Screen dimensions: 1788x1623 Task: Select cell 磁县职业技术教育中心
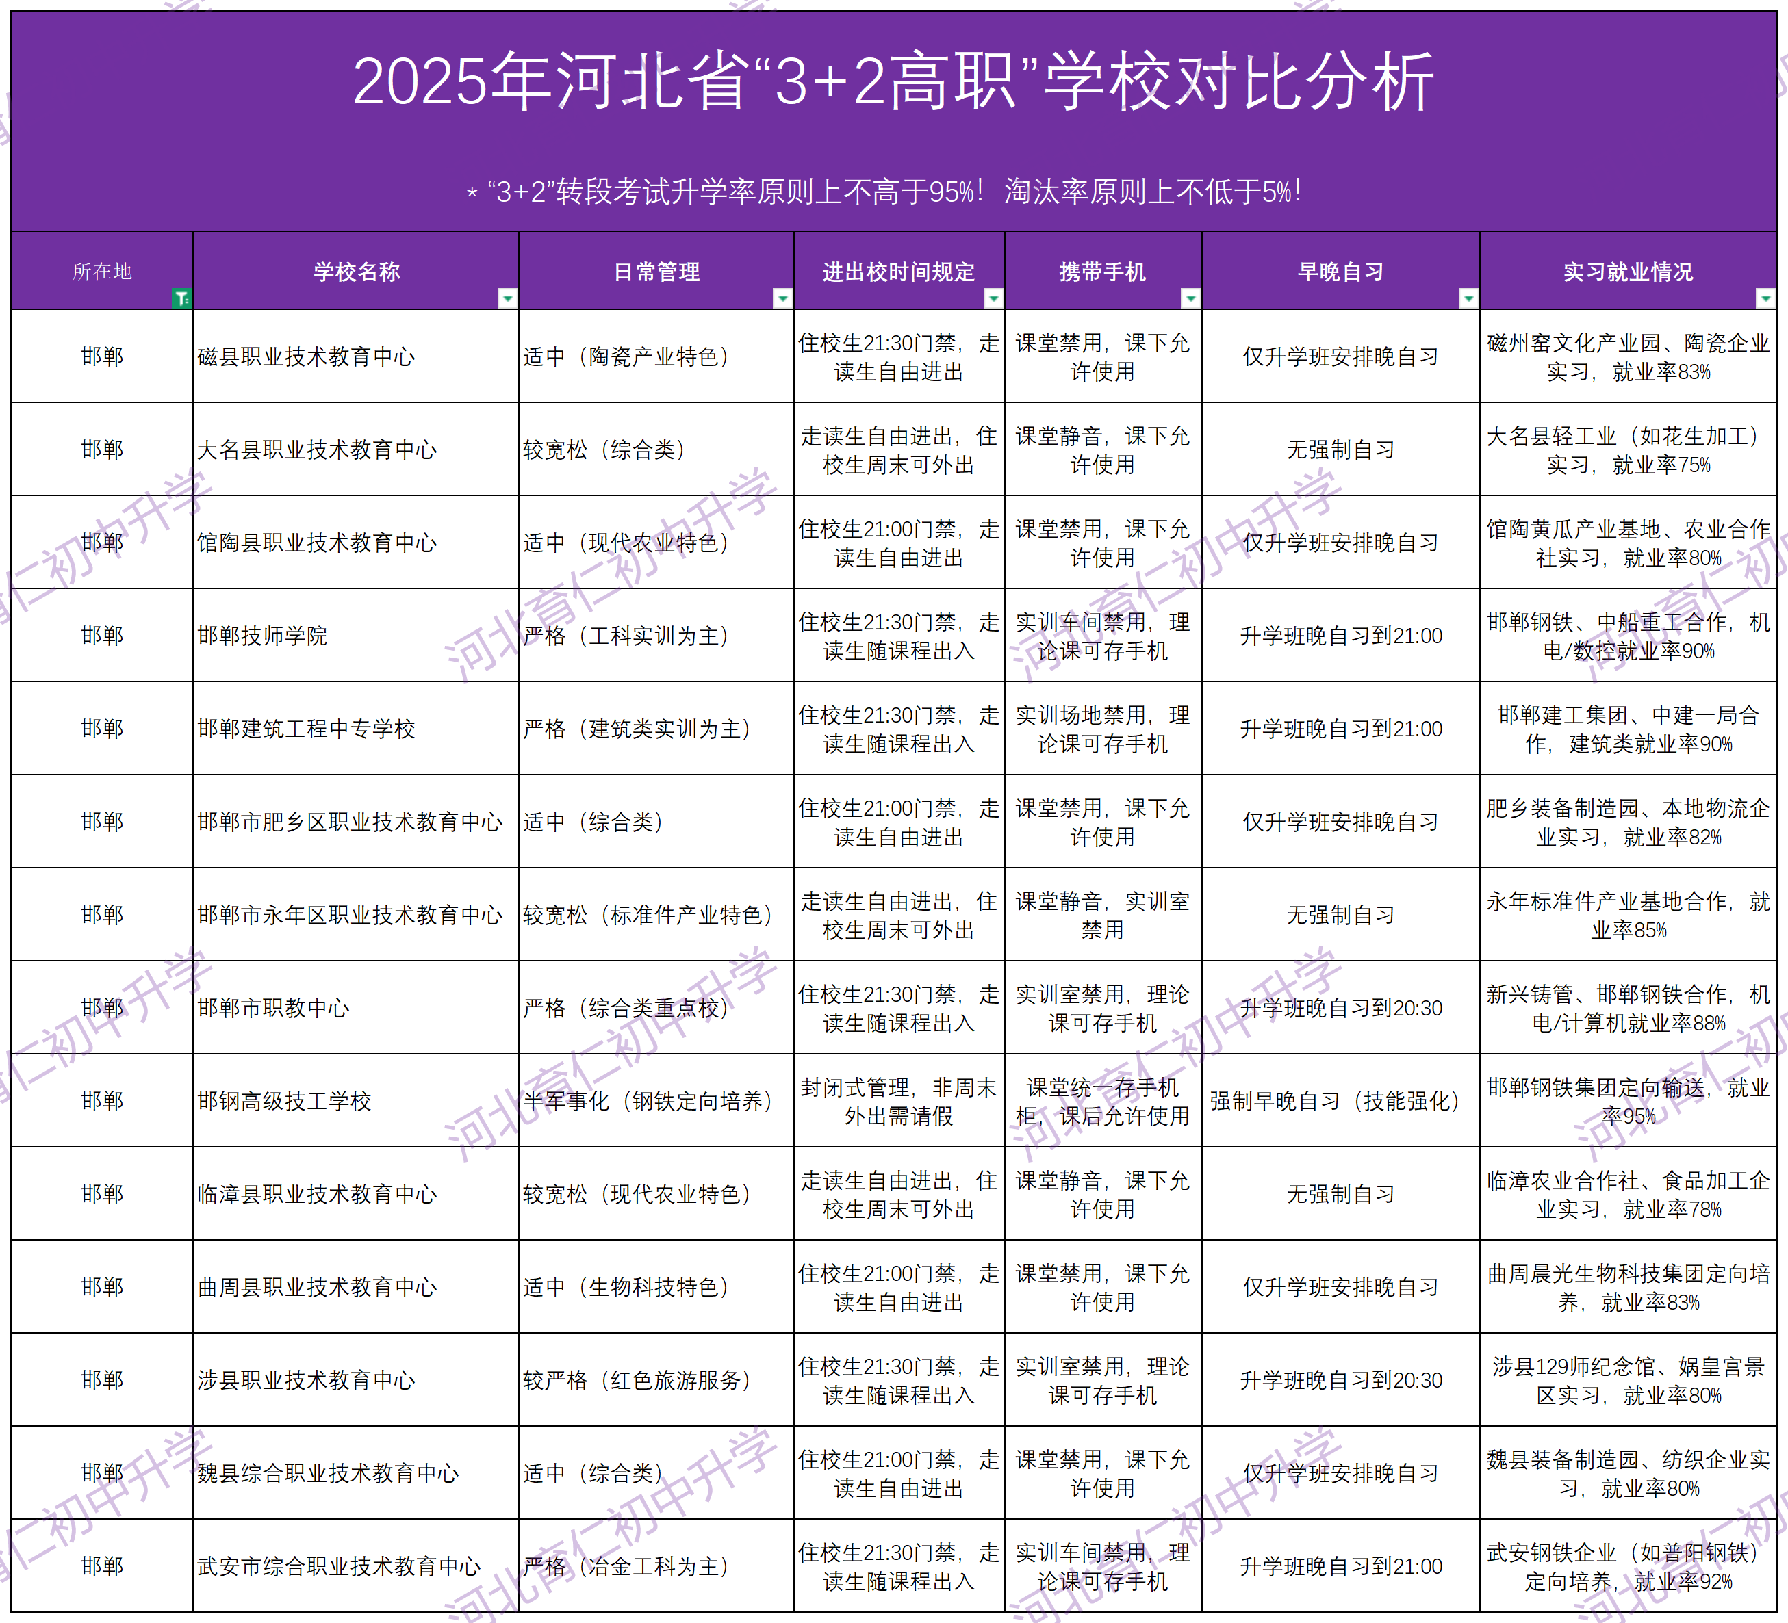[356, 356]
